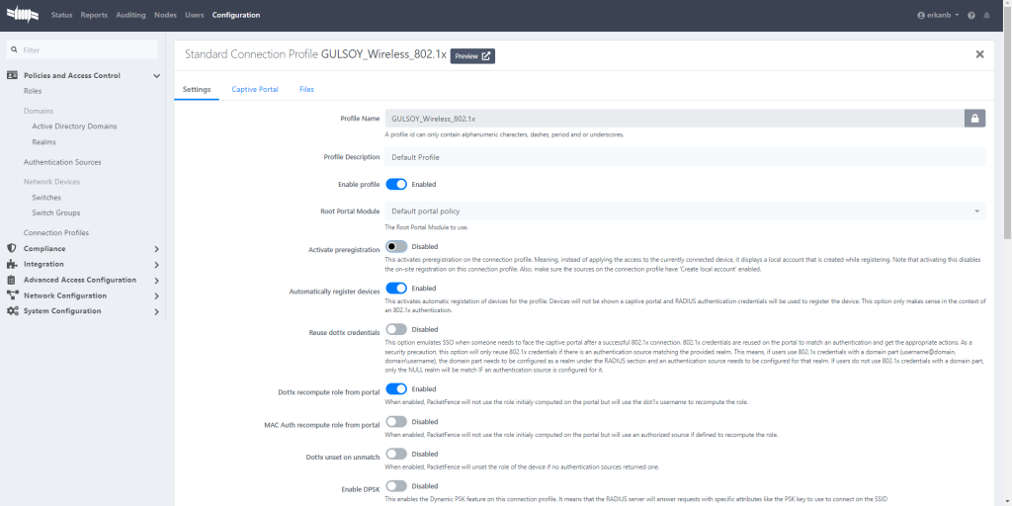Close the connection profile with X icon

(979, 54)
